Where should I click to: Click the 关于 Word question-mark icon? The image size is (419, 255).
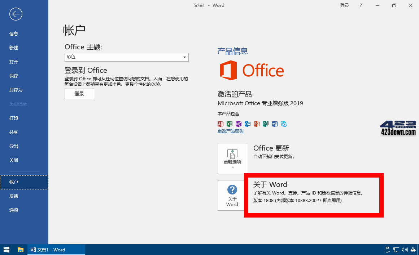click(x=232, y=190)
